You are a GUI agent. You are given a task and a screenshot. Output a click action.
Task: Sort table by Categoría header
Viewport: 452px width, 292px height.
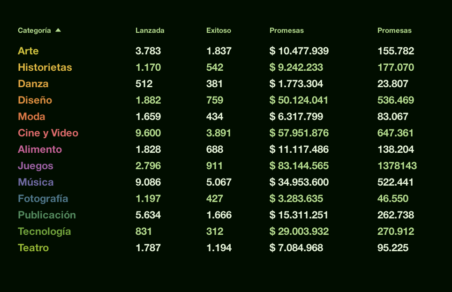click(x=34, y=30)
